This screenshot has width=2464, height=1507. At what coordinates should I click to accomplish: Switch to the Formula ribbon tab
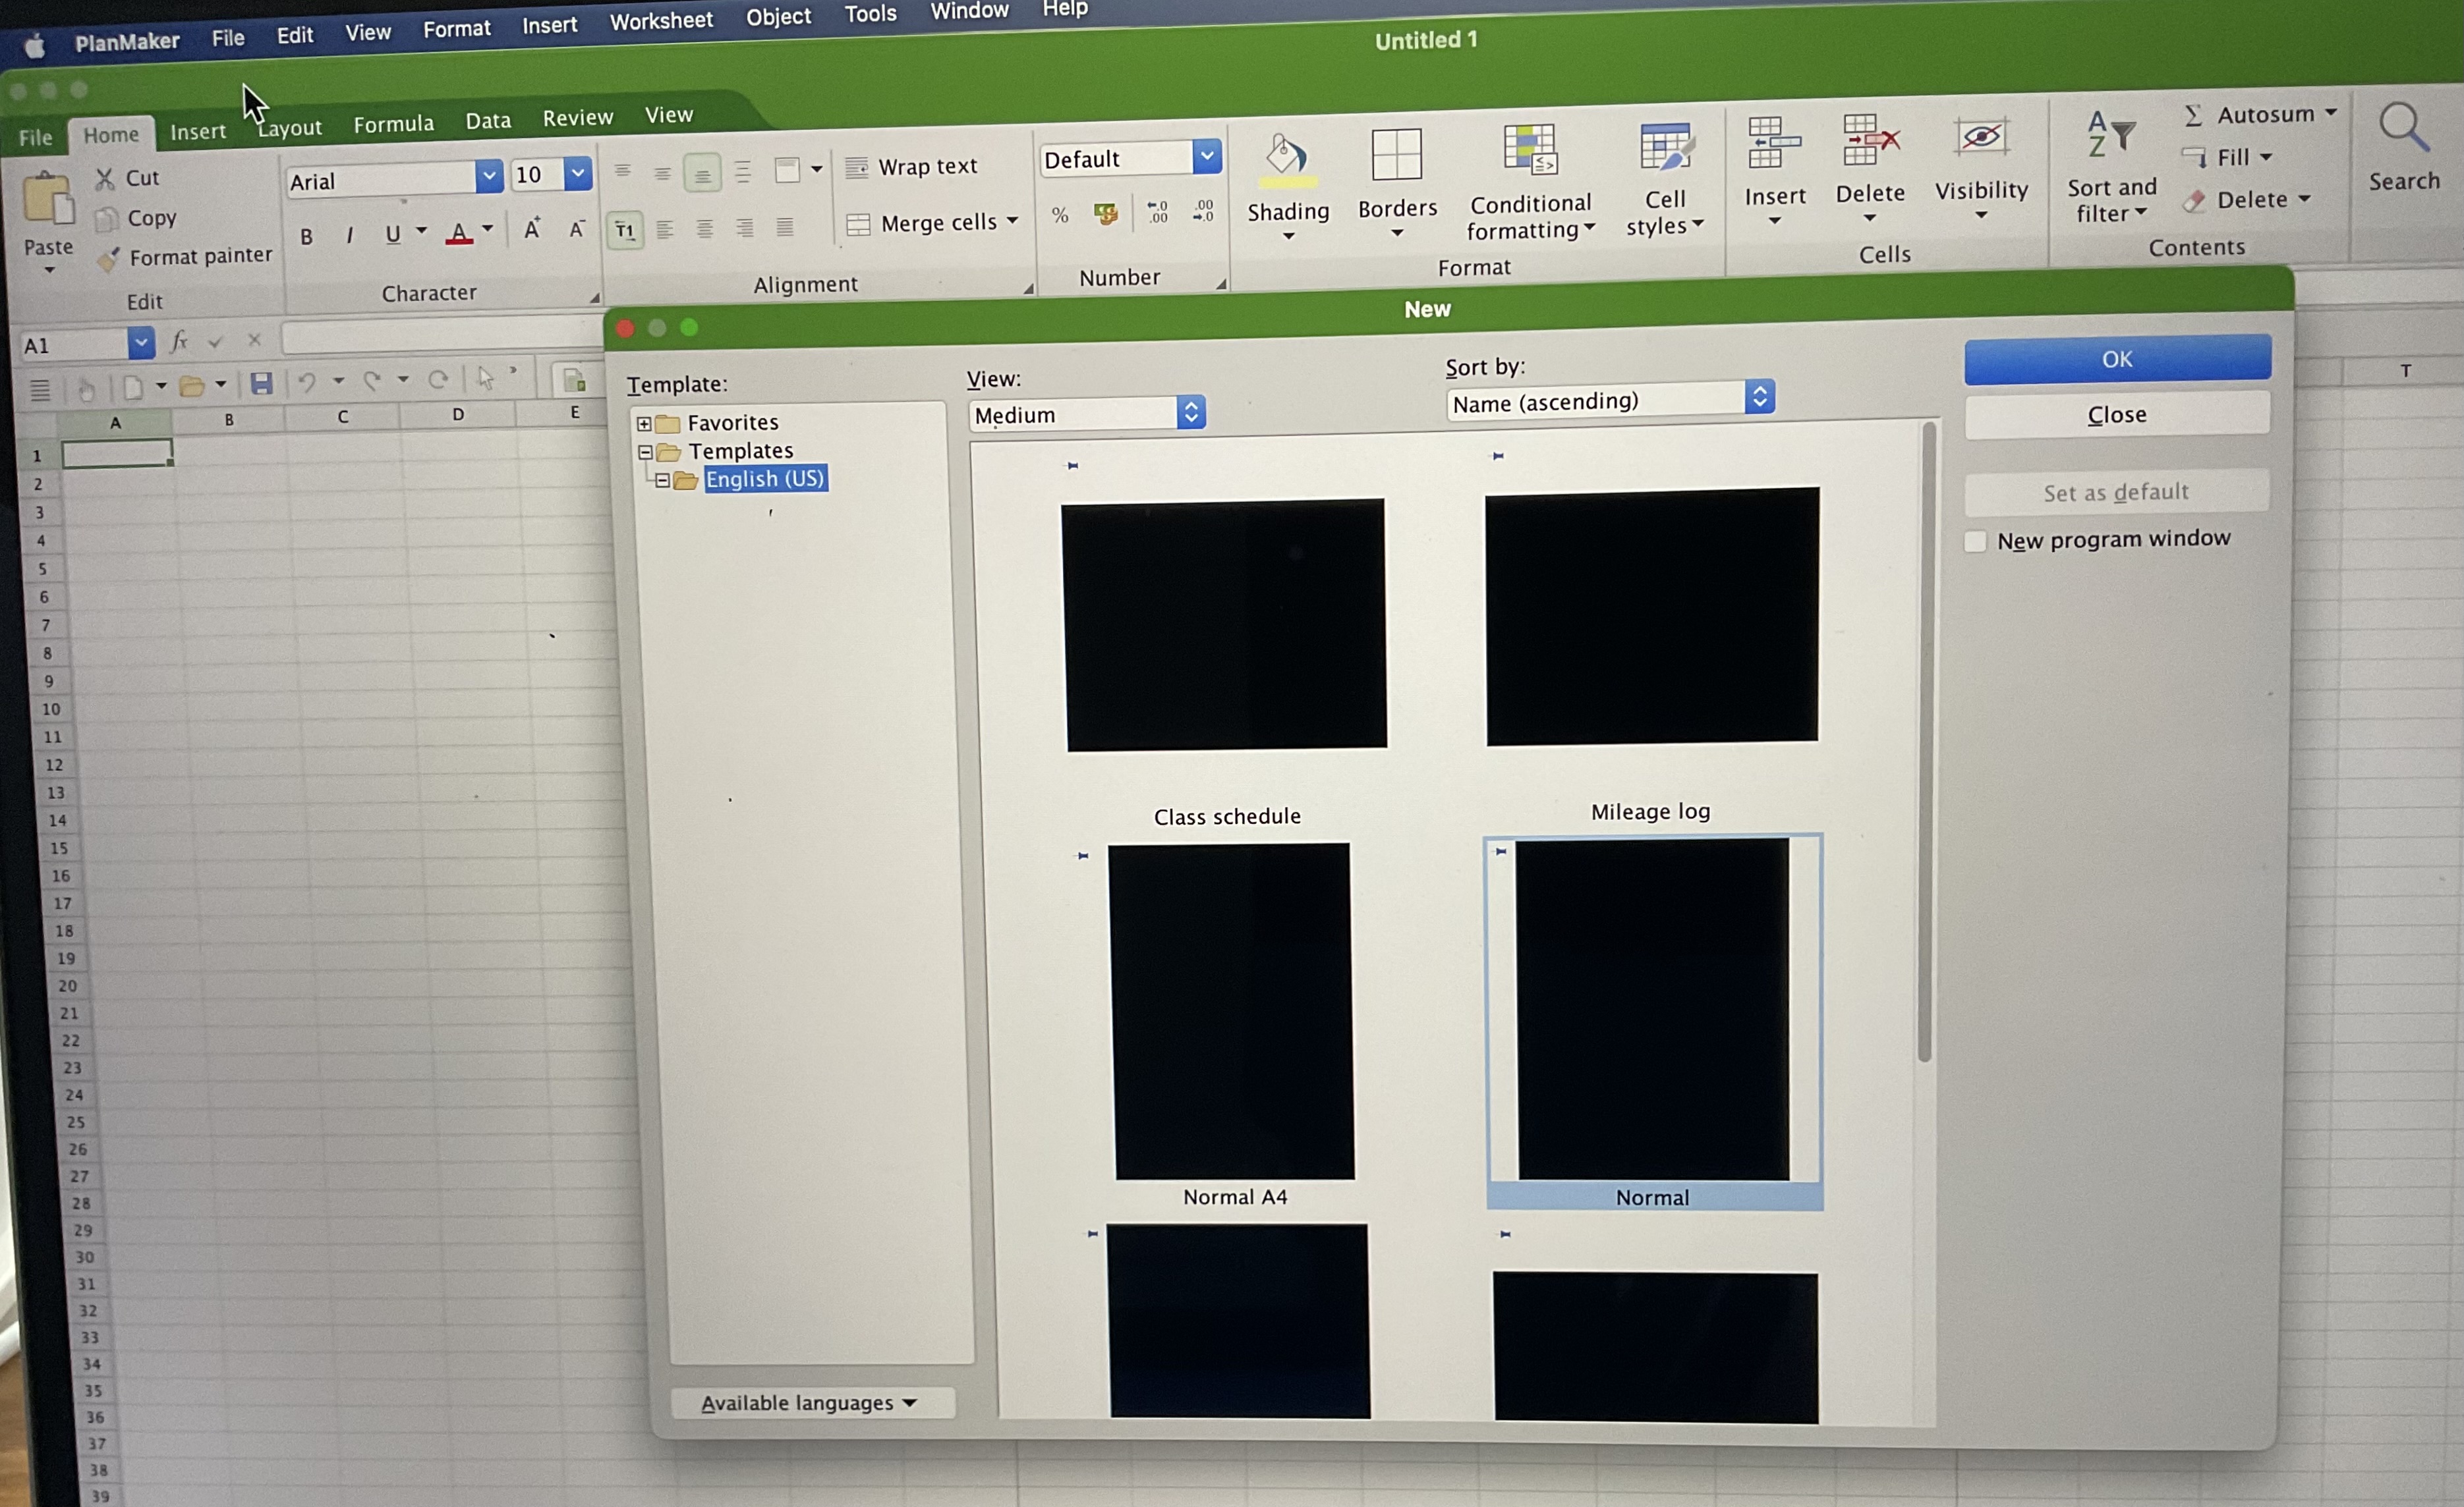pyautogui.click(x=393, y=124)
